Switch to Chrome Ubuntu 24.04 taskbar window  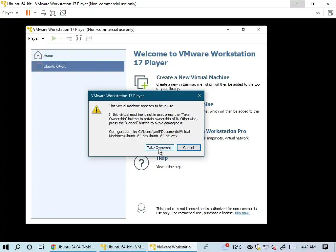(x=73, y=247)
